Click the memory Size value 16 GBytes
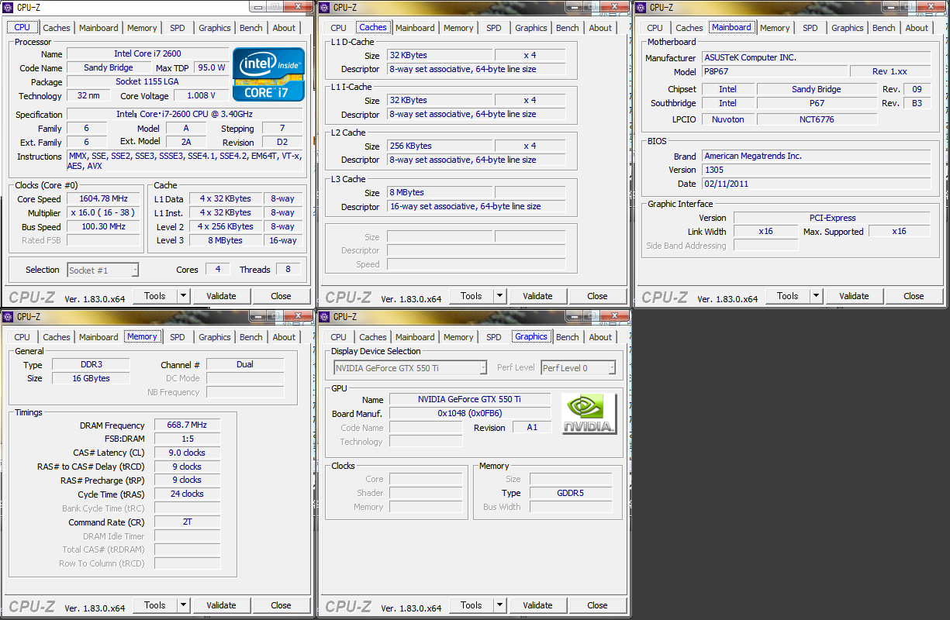 (91, 378)
